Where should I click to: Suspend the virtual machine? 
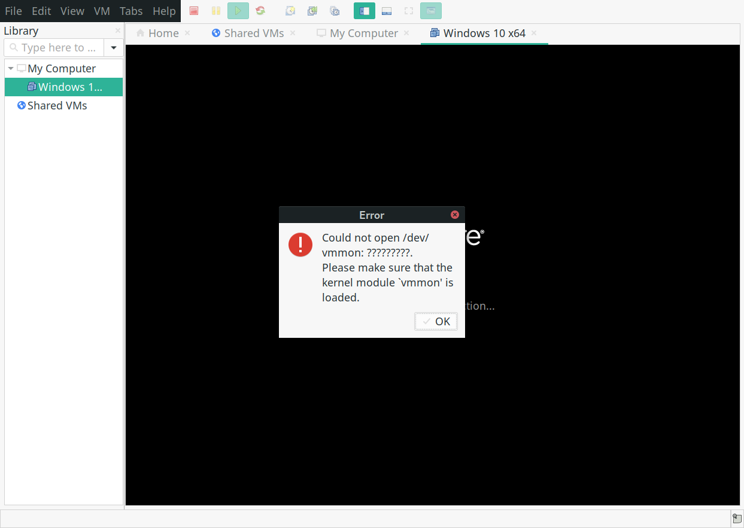point(215,10)
